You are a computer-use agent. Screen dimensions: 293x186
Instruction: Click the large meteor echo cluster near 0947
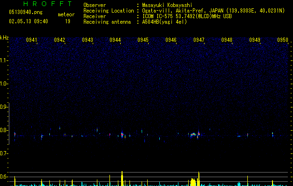[195, 134]
